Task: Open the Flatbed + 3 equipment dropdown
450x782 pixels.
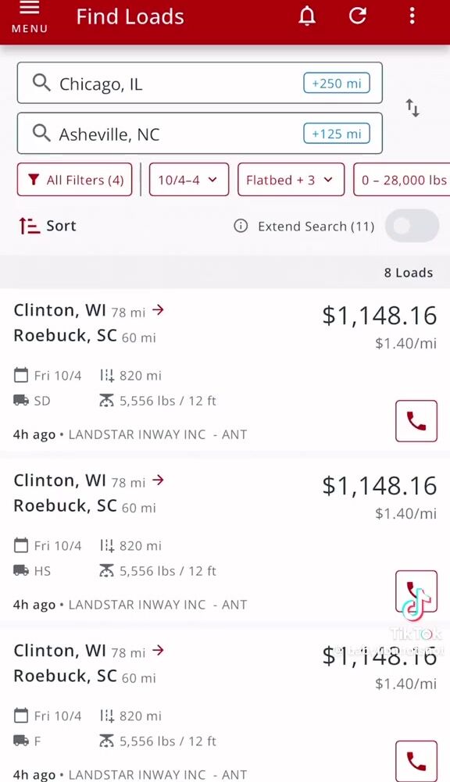Action: [x=291, y=180]
